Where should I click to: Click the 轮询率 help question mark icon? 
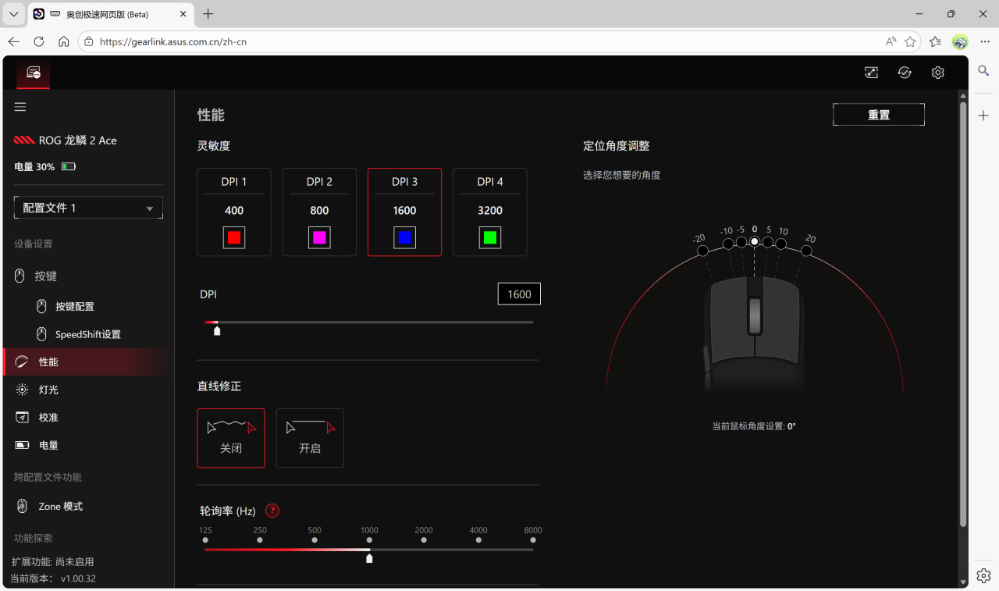pos(272,511)
